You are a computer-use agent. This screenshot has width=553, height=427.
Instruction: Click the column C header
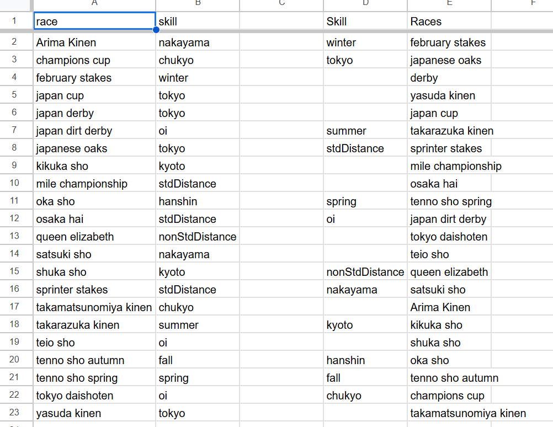click(281, 5)
